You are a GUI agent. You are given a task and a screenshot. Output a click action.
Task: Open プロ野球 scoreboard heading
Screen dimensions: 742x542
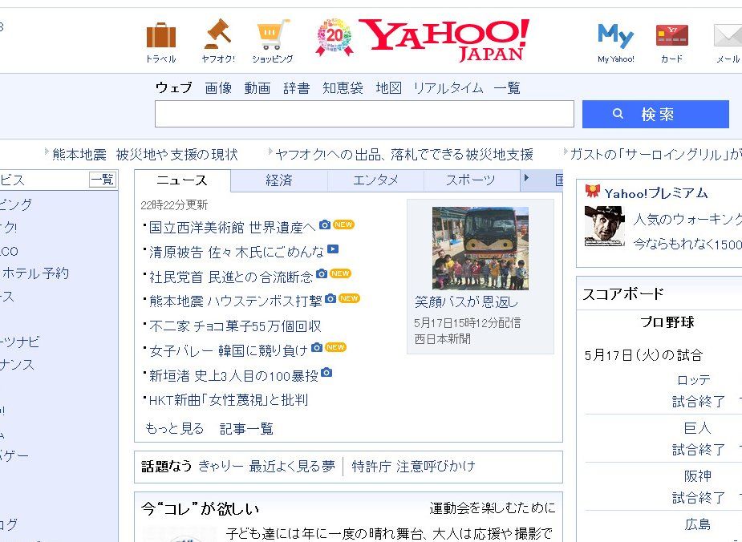click(667, 322)
